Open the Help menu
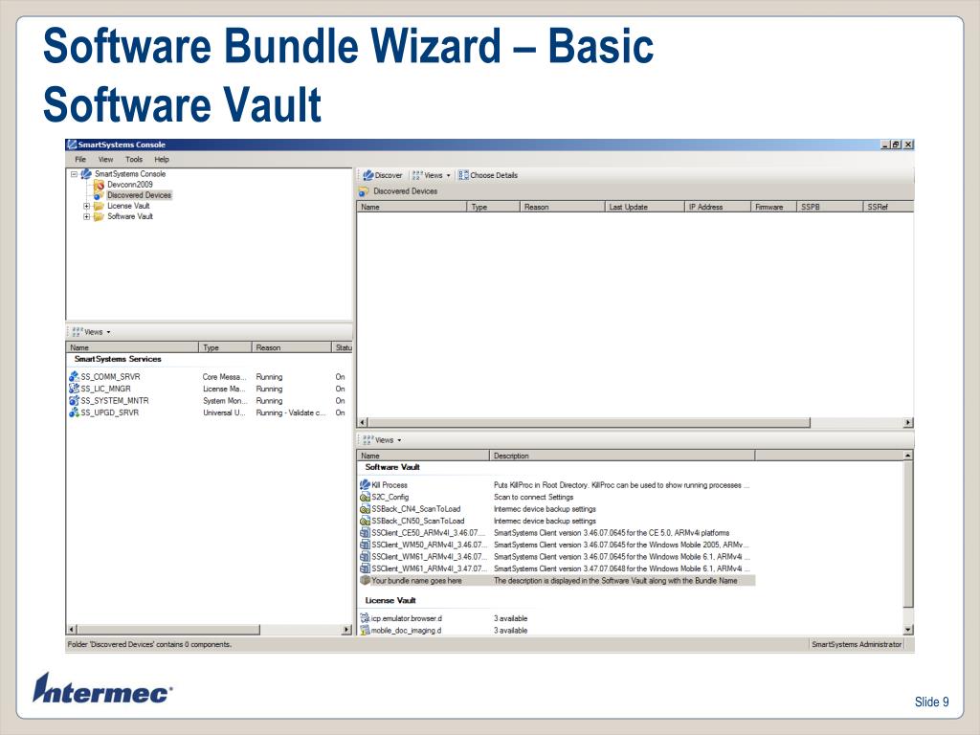The image size is (980, 735). click(162, 160)
